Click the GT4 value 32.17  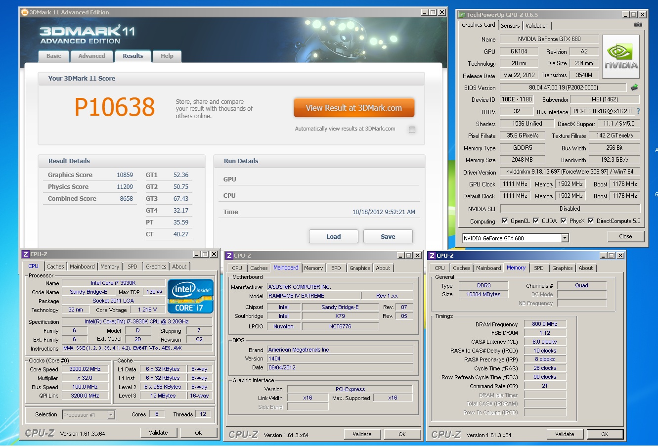click(x=181, y=211)
